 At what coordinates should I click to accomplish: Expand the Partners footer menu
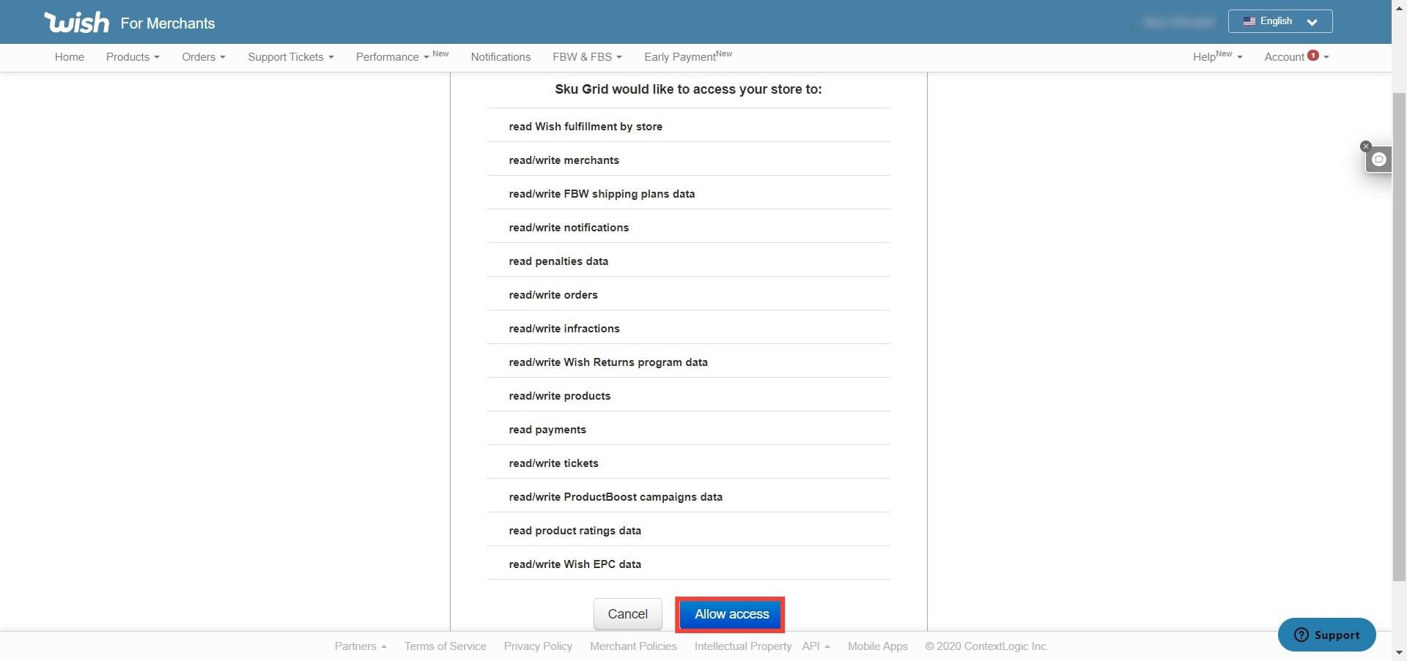pyautogui.click(x=361, y=646)
